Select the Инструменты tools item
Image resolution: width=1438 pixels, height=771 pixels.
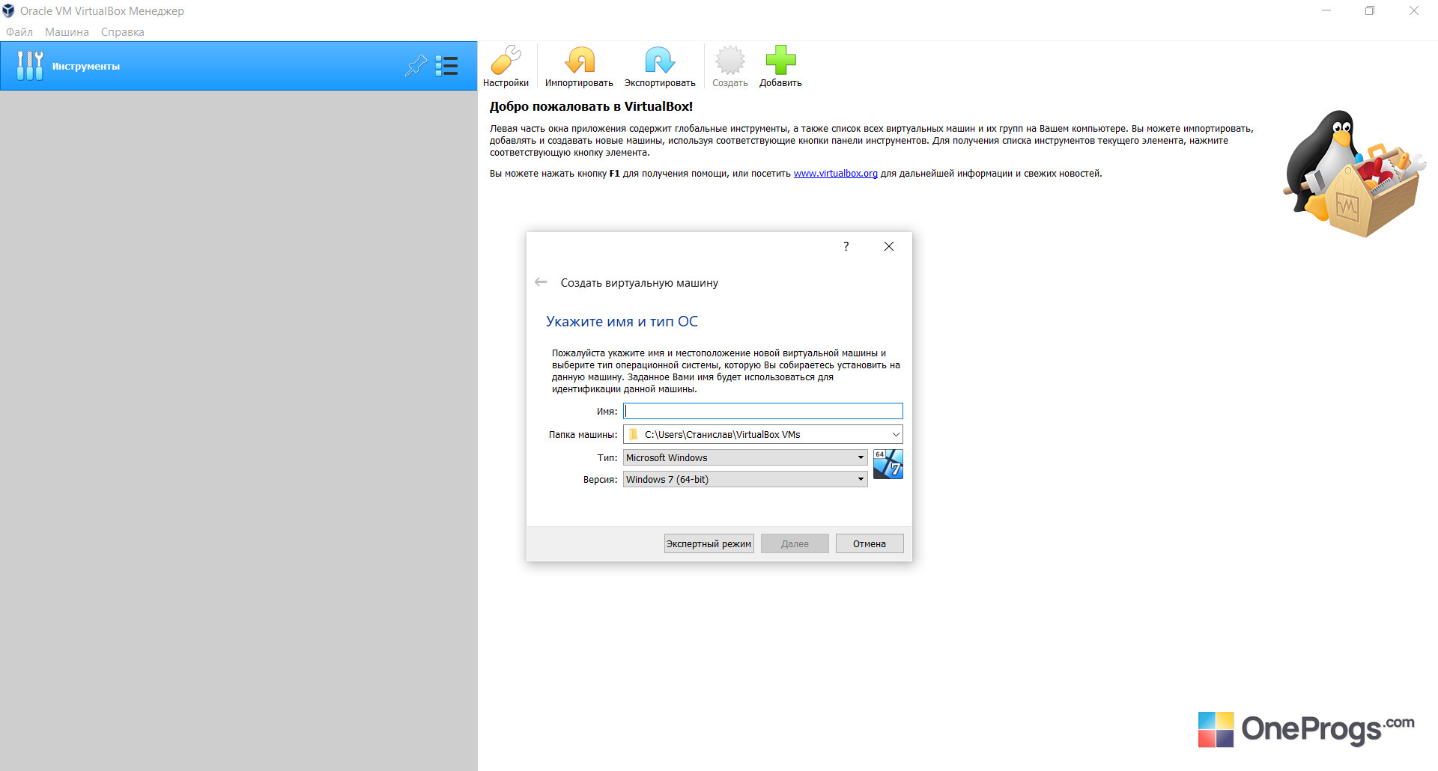tap(238, 66)
